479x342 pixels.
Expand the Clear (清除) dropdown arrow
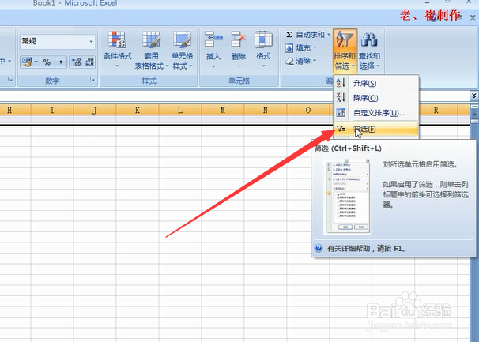click(x=315, y=61)
